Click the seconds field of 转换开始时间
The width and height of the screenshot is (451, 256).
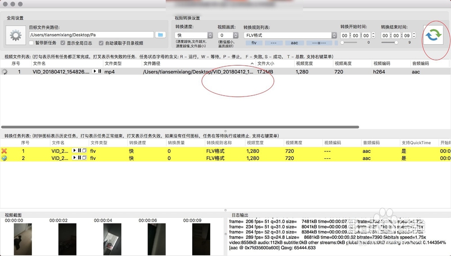click(x=366, y=36)
